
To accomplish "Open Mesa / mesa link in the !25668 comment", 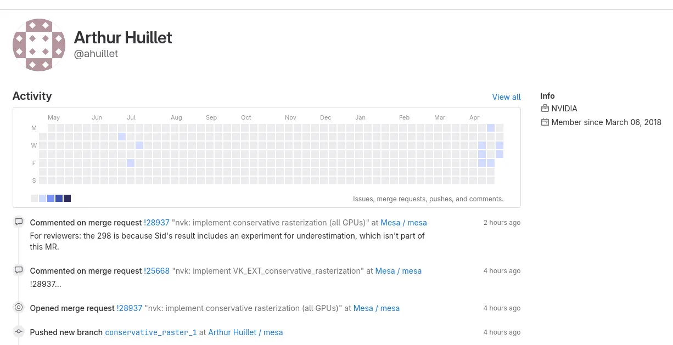I will (398, 271).
